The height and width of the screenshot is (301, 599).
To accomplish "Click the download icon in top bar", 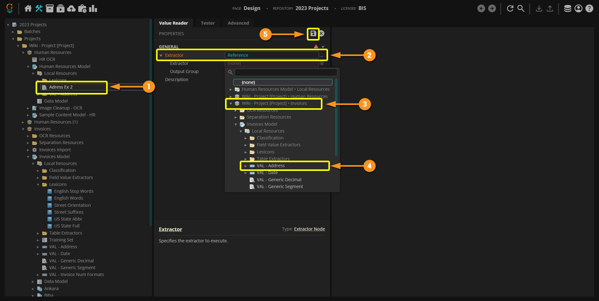I will (539, 8).
